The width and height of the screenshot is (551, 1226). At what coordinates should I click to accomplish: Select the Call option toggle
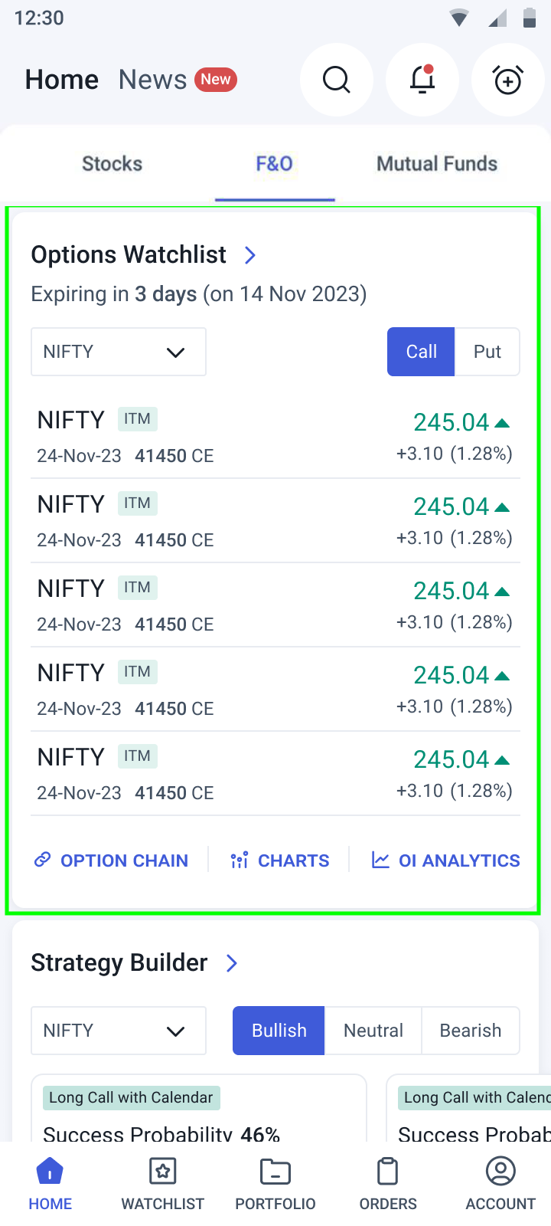(x=421, y=352)
